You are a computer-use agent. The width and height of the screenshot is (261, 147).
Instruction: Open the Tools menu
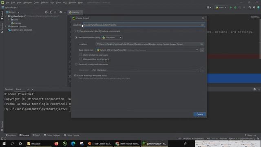(58, 3)
